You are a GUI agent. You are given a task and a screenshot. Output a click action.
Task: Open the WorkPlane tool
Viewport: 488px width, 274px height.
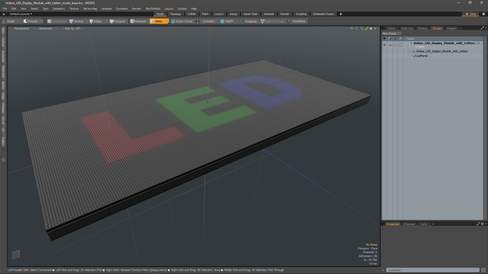point(296,21)
